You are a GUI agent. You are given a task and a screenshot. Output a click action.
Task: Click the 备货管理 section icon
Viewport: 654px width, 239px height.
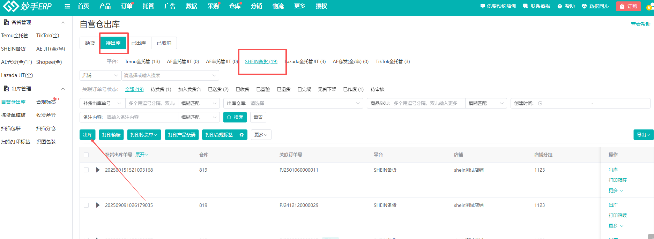coord(6,22)
